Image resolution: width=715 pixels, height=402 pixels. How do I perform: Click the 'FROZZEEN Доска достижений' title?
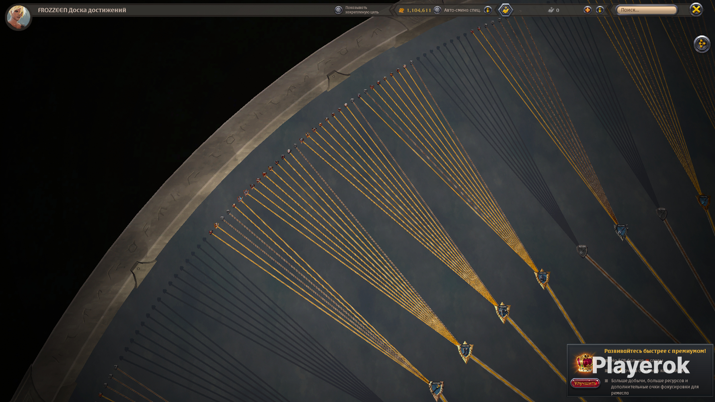82,10
